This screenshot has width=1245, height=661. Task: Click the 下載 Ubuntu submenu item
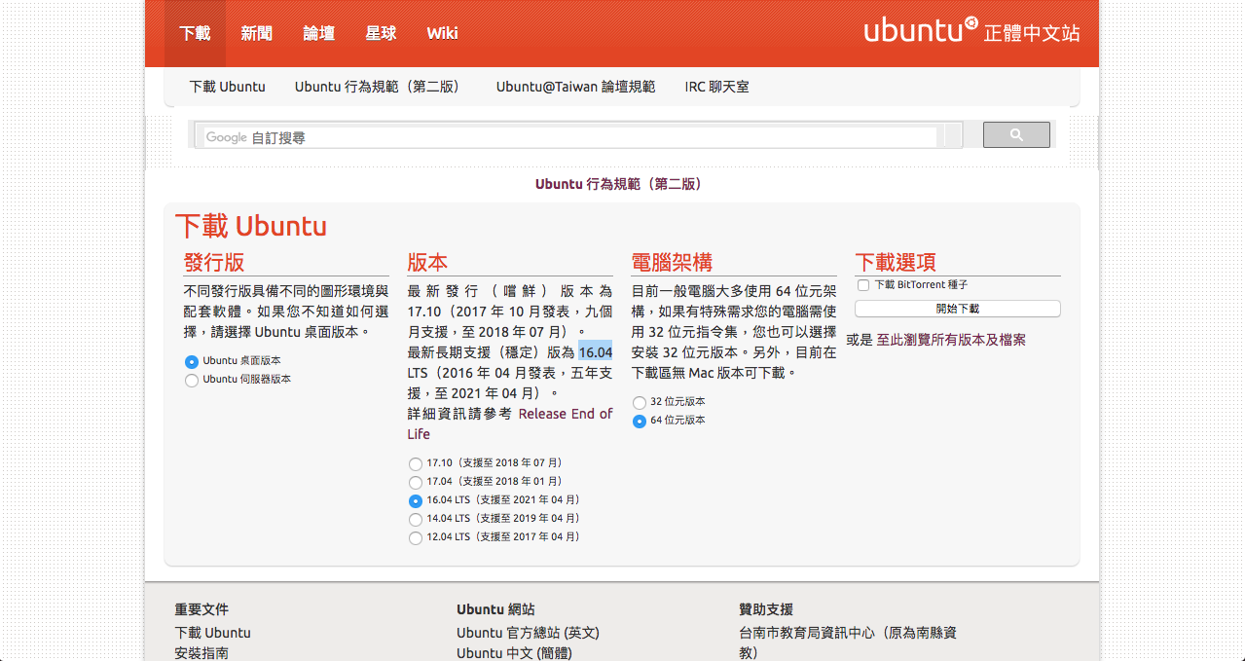228,87
